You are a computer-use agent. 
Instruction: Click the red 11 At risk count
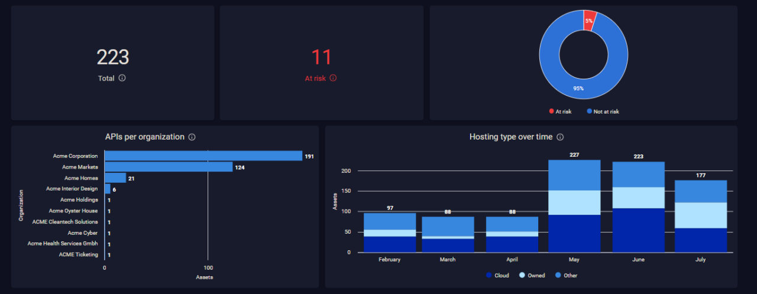tap(321, 57)
